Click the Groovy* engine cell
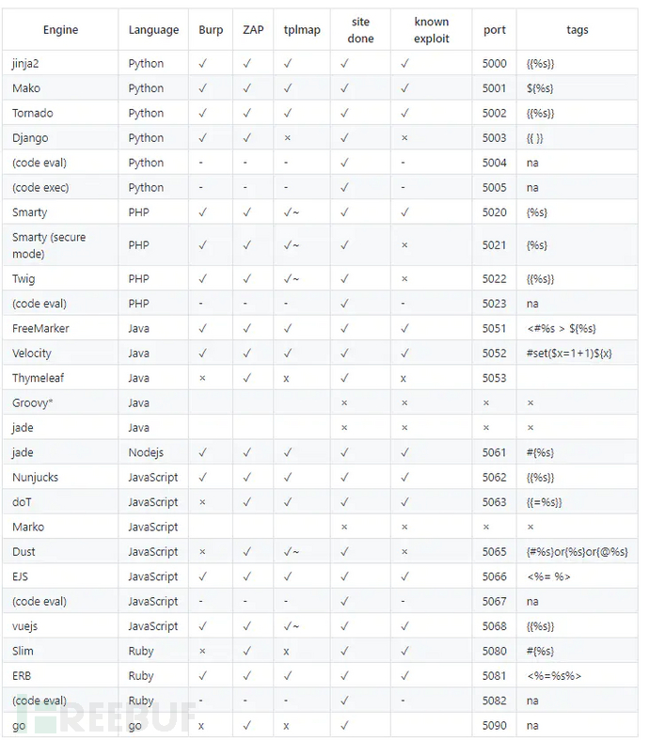The image size is (649, 740). [31, 403]
